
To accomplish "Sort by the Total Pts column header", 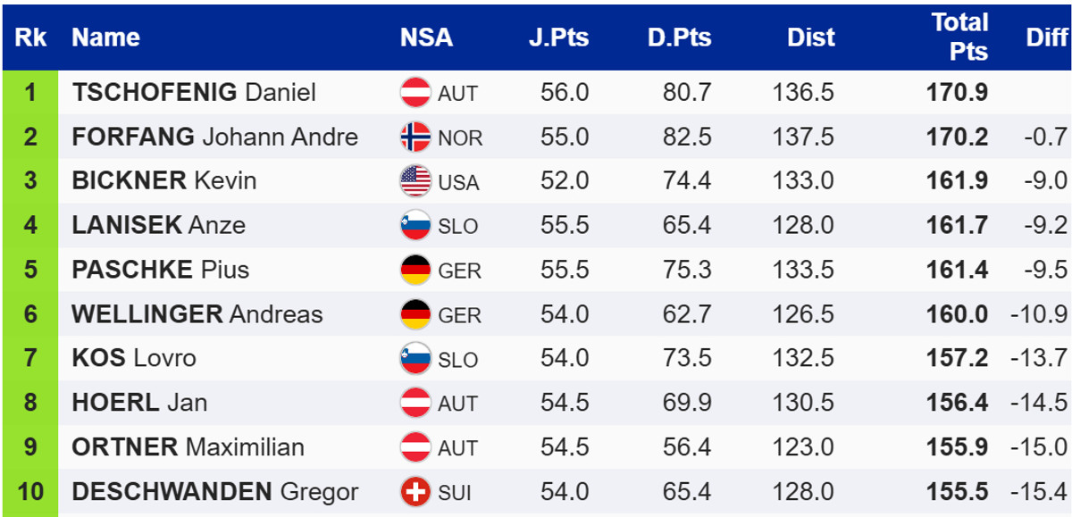I will point(959,37).
